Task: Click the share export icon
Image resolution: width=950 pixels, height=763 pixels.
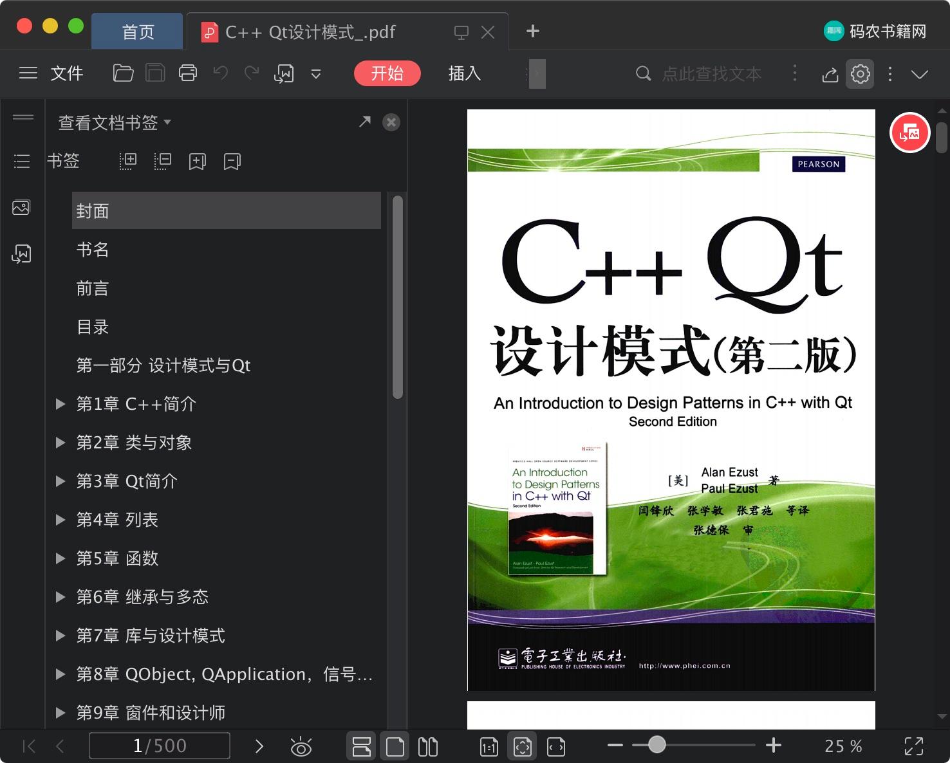Action: click(x=830, y=75)
